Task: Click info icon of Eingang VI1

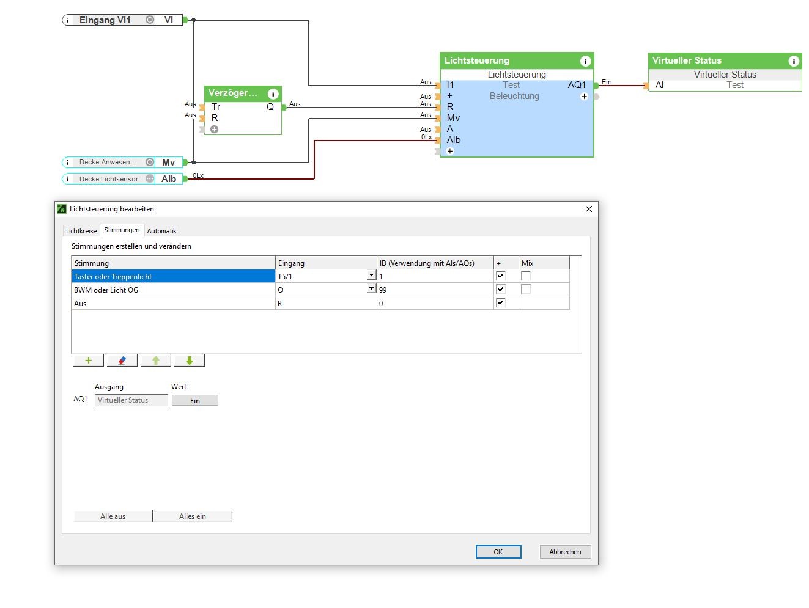Action: (x=68, y=20)
